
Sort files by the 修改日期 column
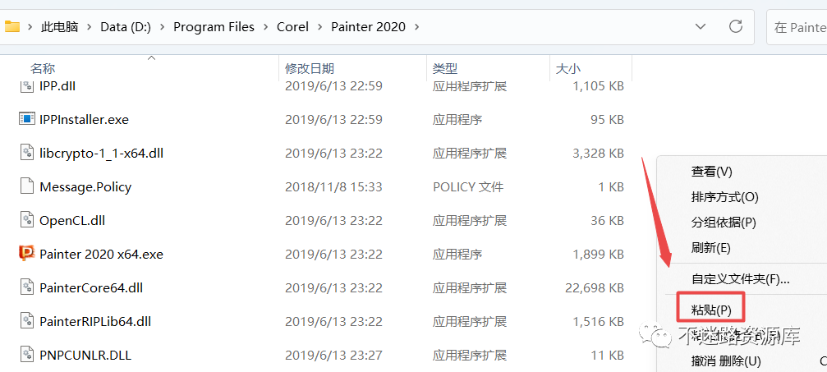(310, 69)
